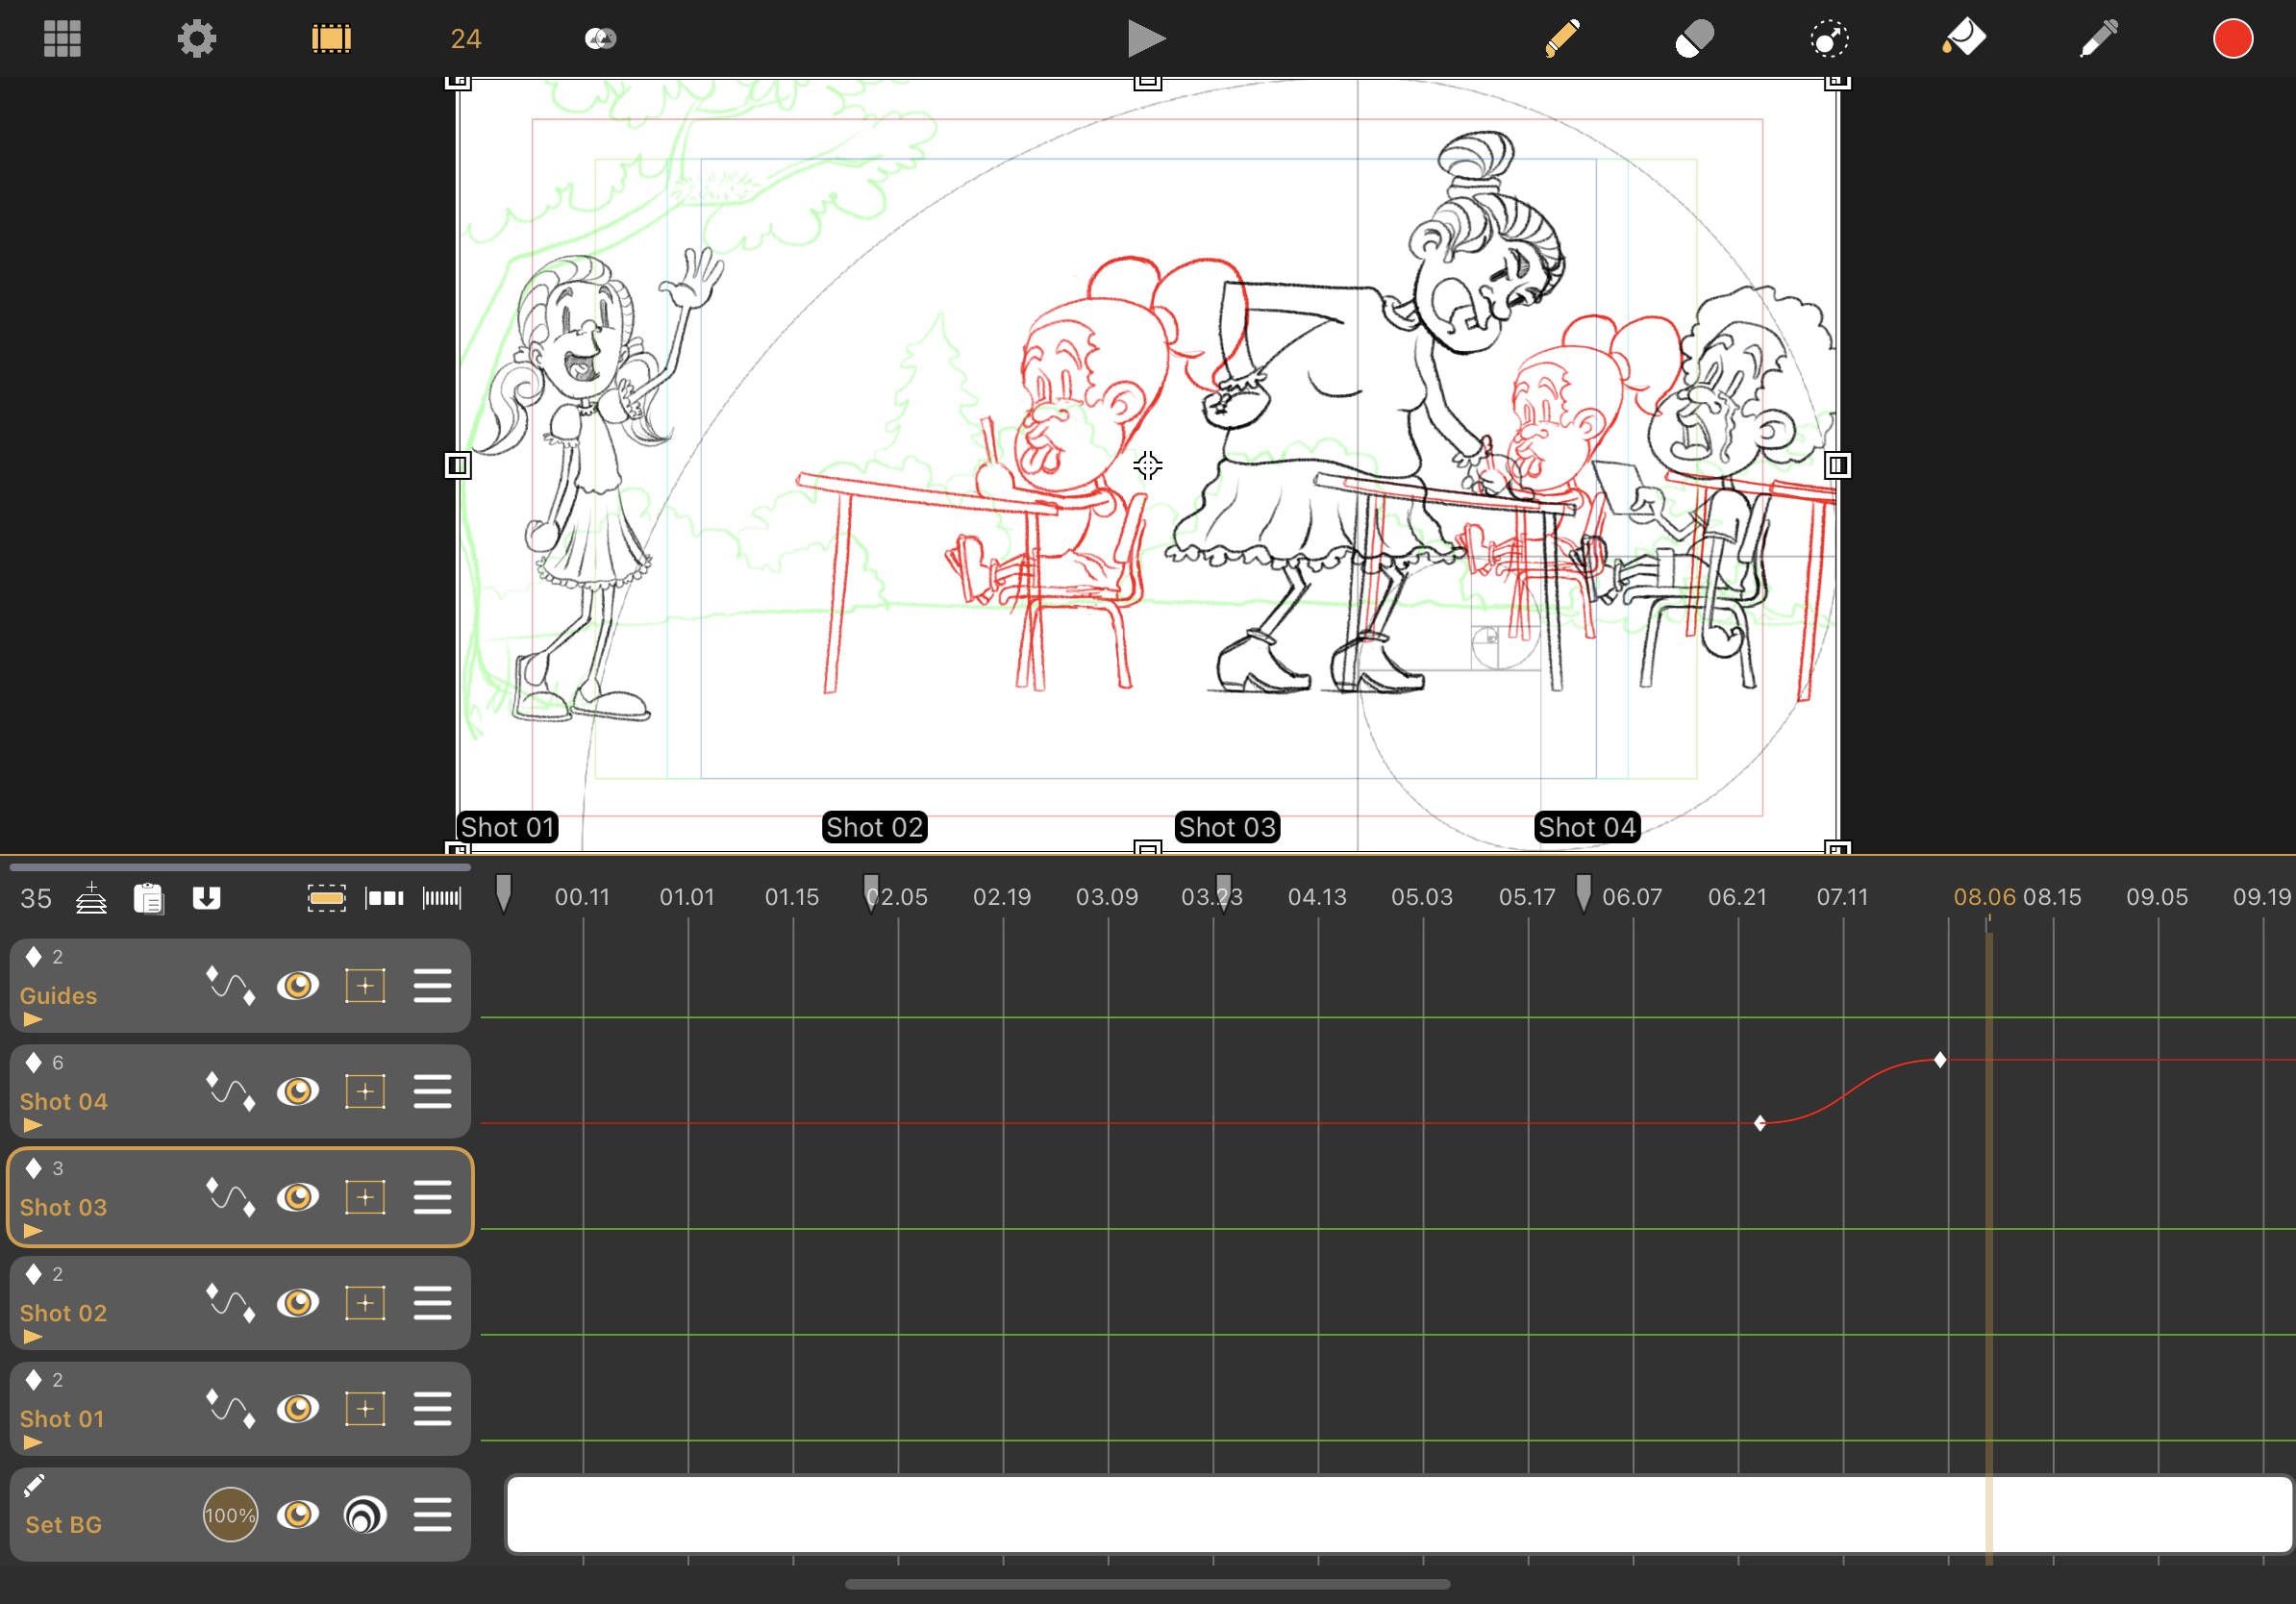Expand the Shot 01 layer triangle
The height and width of the screenshot is (1604, 2296).
(33, 1443)
